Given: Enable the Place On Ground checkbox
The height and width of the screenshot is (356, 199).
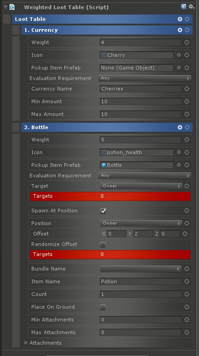Looking at the screenshot, I should (103, 307).
